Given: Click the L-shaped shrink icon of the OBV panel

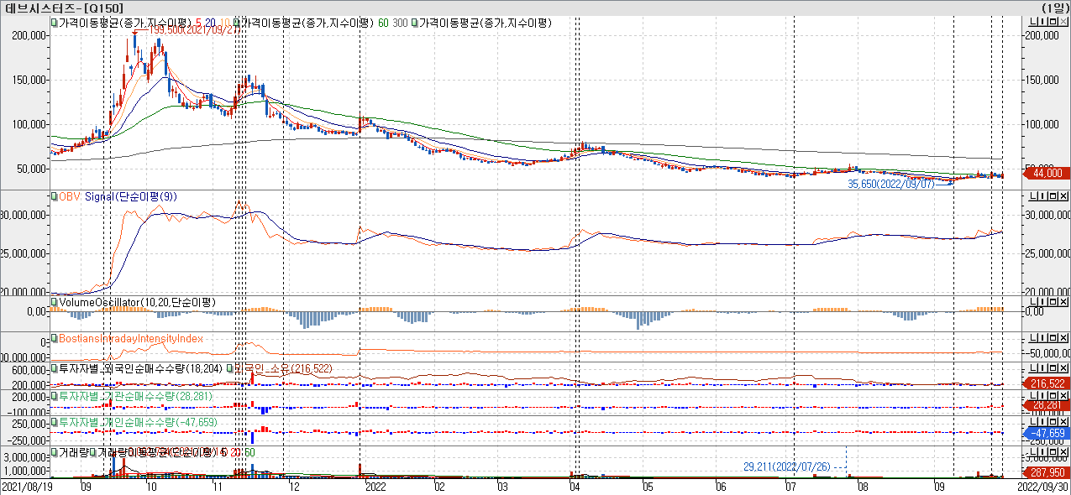Looking at the screenshot, I should (x=1033, y=195).
